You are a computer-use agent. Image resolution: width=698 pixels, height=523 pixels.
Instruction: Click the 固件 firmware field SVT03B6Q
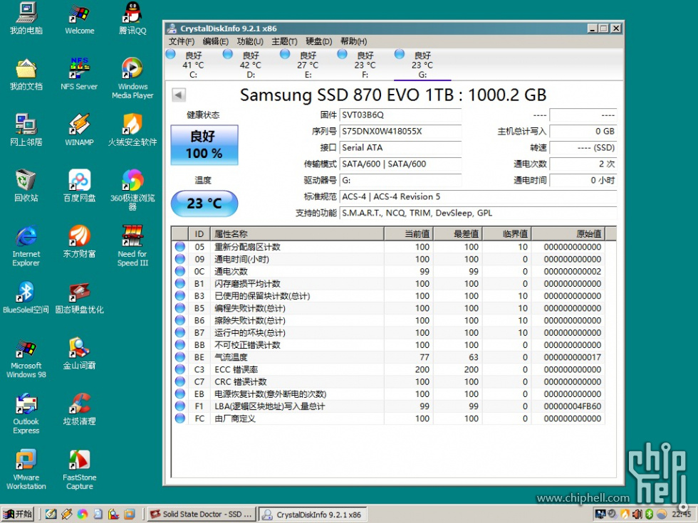tap(400, 115)
